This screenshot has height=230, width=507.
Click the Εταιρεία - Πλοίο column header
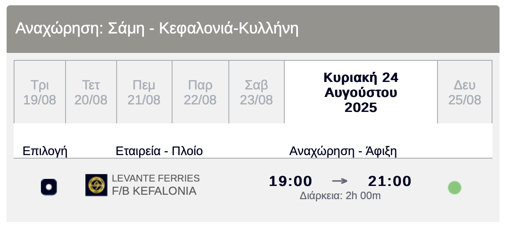click(x=159, y=151)
